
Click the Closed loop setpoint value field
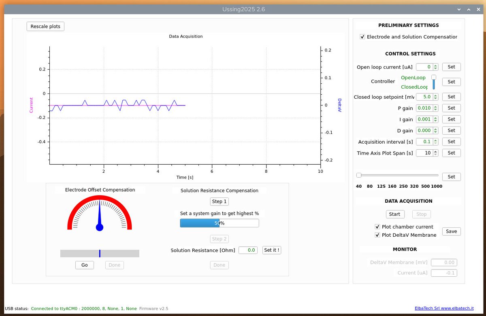[424, 97]
